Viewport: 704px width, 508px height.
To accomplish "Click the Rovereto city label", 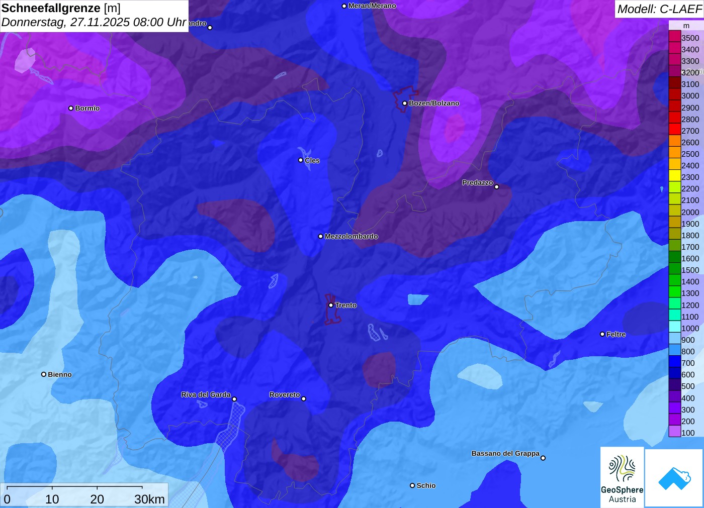I will (285, 394).
